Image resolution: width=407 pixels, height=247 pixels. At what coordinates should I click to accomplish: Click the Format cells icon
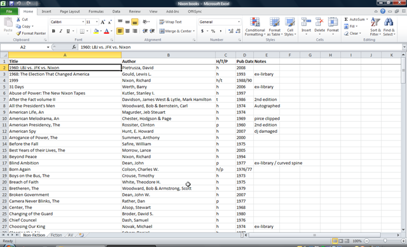click(333, 22)
